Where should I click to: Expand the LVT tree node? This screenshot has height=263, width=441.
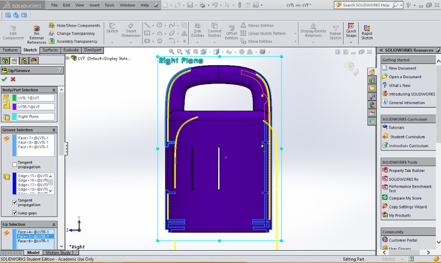tap(68, 58)
